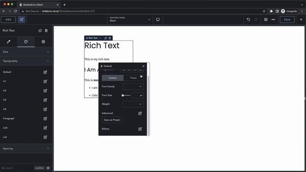Delete element from canvas Rich Text toolbar

pyautogui.click(x=109, y=38)
